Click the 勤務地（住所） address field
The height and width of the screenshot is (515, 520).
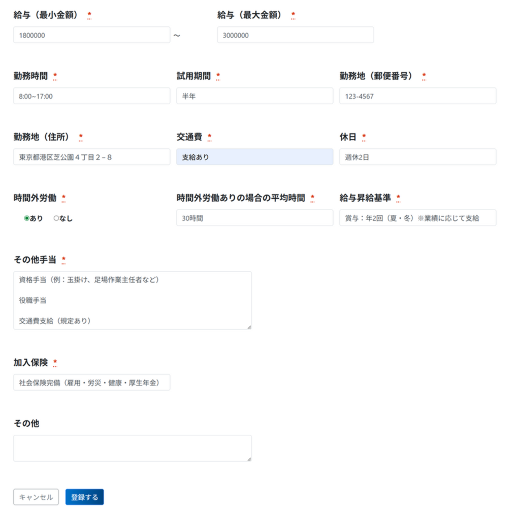click(91, 157)
